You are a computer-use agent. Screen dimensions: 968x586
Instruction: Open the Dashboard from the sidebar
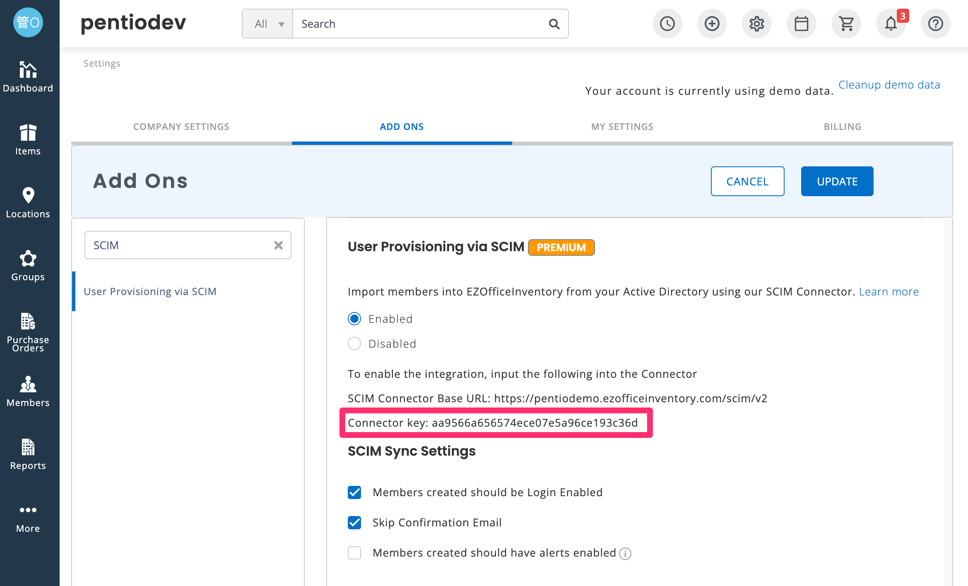pyautogui.click(x=28, y=77)
